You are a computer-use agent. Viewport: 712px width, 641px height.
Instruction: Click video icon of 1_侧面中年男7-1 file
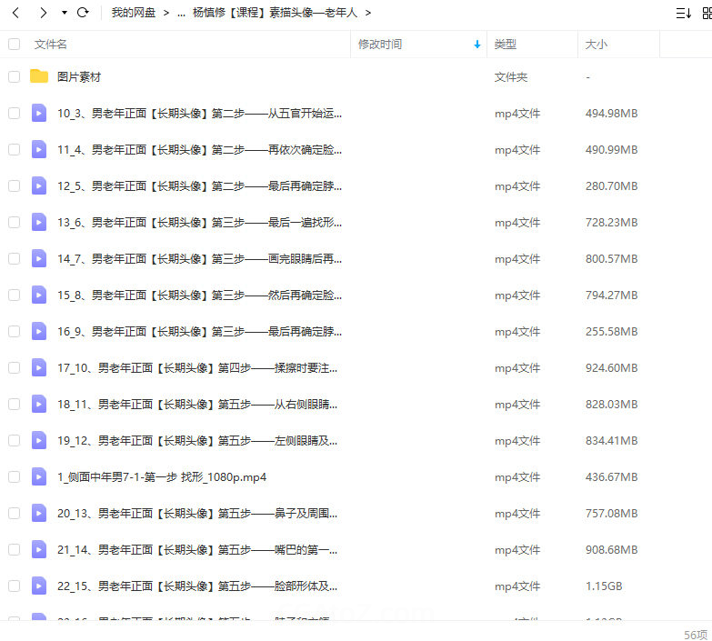click(x=39, y=476)
